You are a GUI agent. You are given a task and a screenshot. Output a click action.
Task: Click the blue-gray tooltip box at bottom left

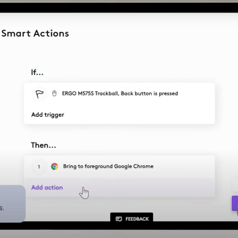12,203
